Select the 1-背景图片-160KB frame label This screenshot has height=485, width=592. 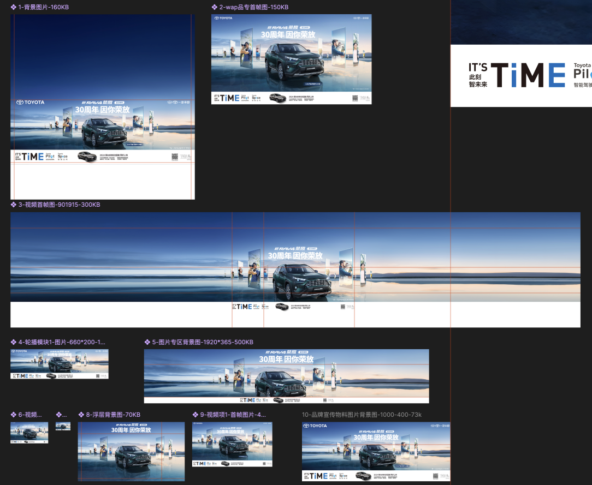[x=44, y=7]
